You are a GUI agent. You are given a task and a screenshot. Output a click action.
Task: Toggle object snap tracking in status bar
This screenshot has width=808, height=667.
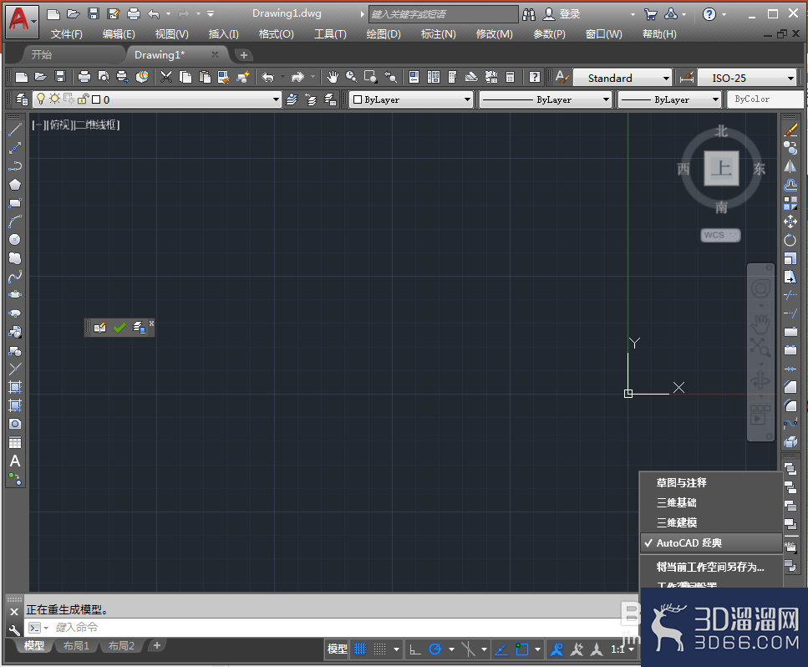pos(501,649)
